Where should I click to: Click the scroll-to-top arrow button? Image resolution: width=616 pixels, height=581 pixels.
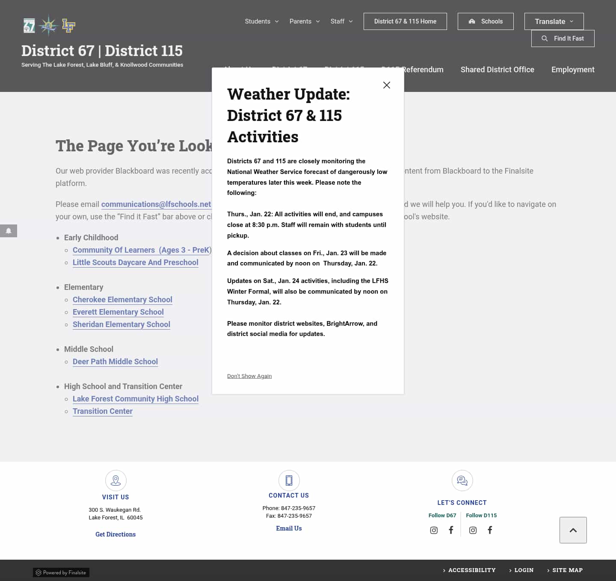click(573, 530)
